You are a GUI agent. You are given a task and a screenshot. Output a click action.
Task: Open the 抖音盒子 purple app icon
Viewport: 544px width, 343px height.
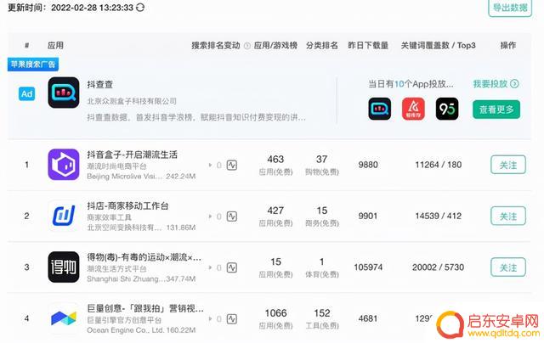point(64,165)
